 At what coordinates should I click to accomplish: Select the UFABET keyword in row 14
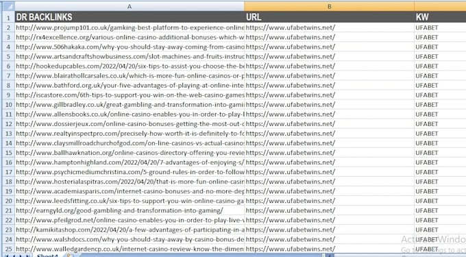[x=427, y=143]
